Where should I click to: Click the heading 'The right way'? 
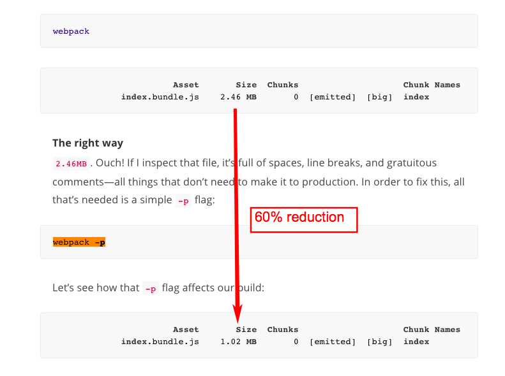point(87,143)
